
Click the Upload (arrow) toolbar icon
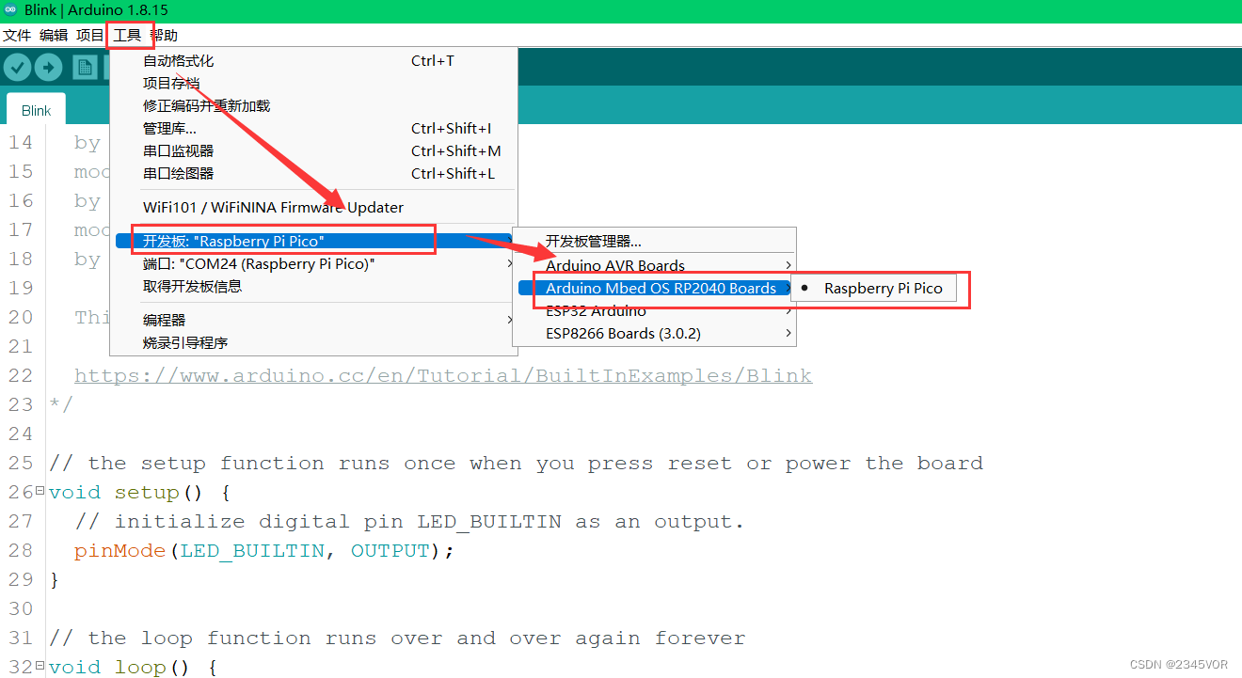tap(48, 68)
